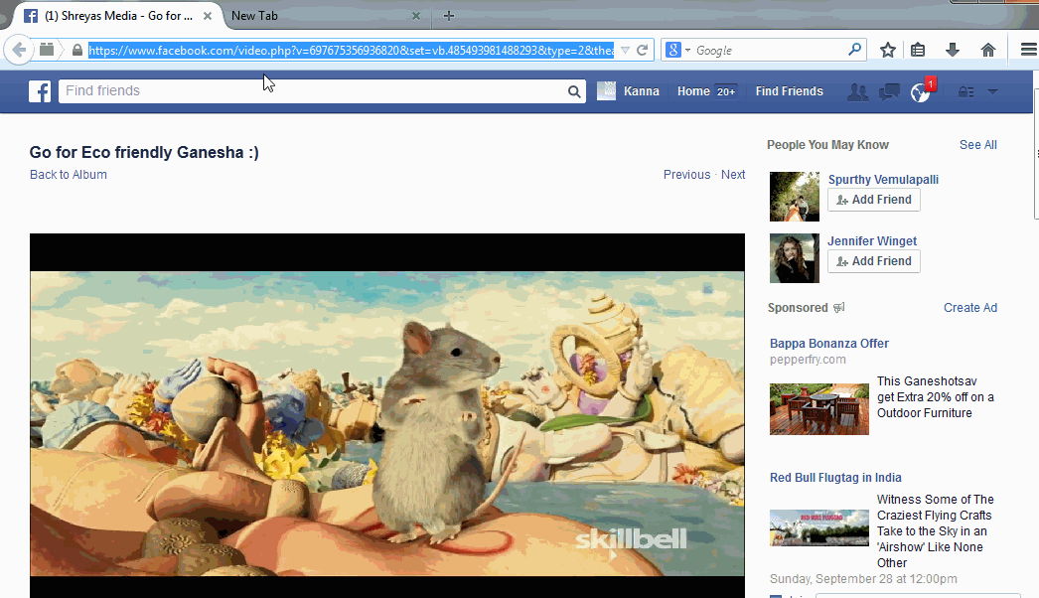Switch to the New Tab tab

pos(325,16)
